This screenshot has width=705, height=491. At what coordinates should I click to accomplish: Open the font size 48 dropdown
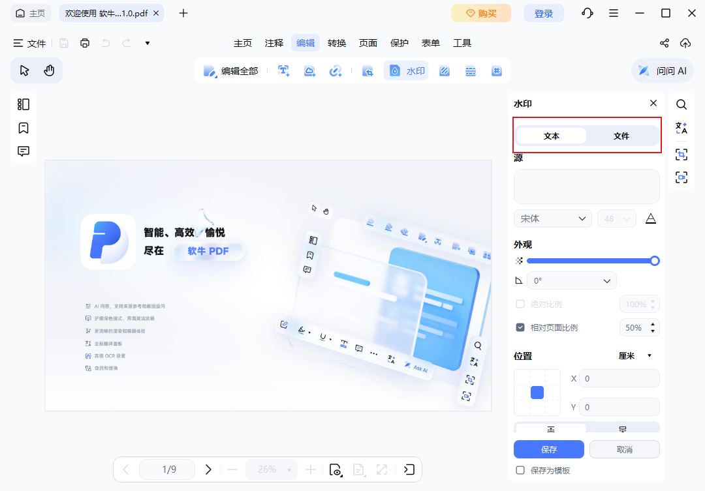[616, 219]
